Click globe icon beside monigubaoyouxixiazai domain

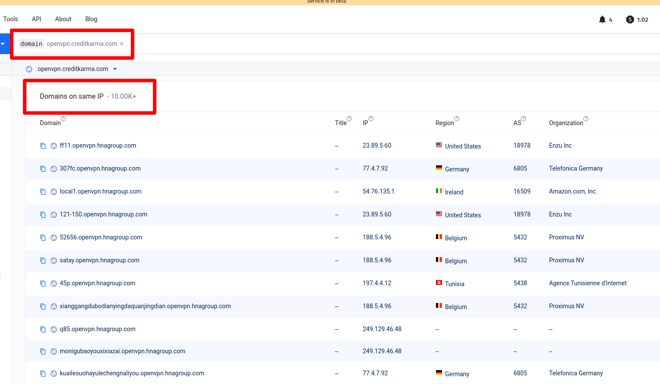coord(54,352)
